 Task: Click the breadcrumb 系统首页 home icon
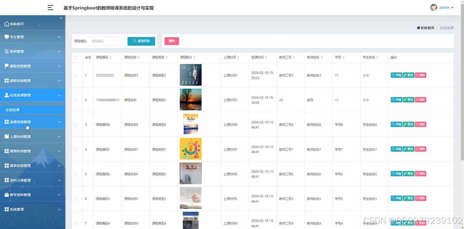point(419,28)
